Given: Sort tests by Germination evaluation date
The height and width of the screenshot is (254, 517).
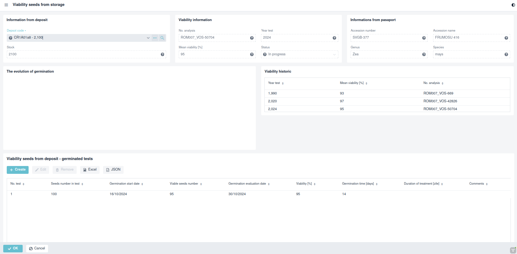Looking at the screenshot, I should tap(269, 184).
